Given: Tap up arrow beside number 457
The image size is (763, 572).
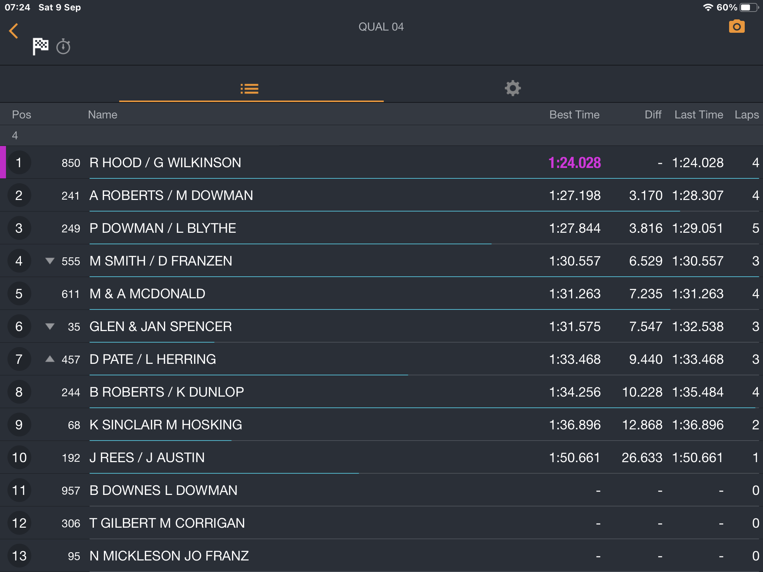Looking at the screenshot, I should coord(50,359).
